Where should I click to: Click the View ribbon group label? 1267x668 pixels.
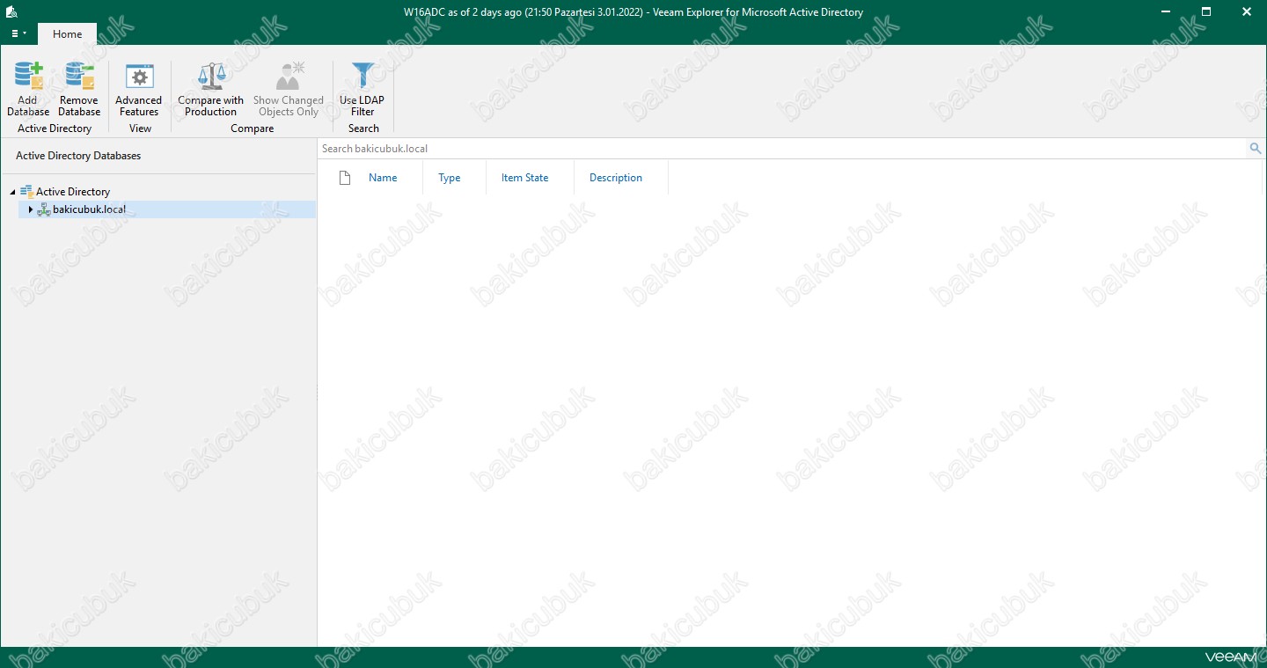[x=140, y=128]
